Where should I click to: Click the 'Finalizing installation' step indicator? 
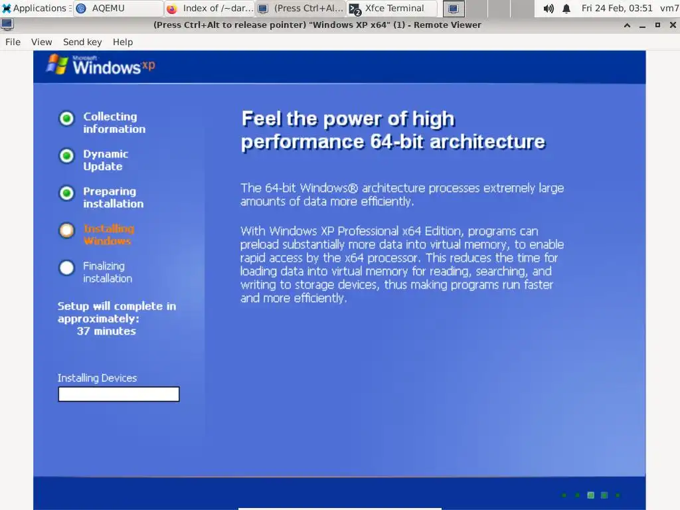point(67,268)
